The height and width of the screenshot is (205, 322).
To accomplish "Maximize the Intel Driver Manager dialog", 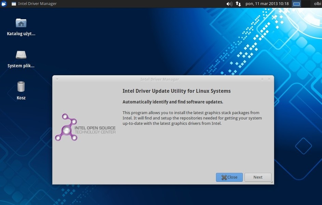I will pos(262,79).
